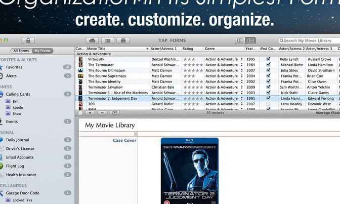Uncheck iPod Compatible for The Bourne Ultimatum
The image size is (340, 204).
click(x=268, y=70)
